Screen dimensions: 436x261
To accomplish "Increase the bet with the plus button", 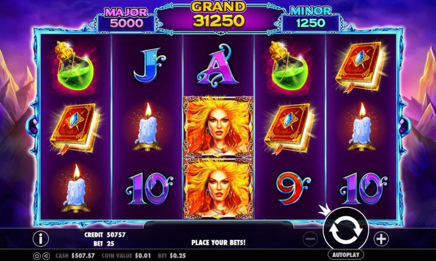I will tap(381, 239).
